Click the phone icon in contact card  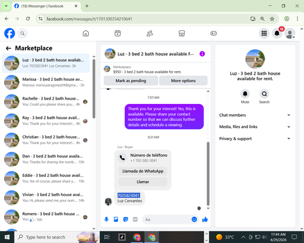(122, 157)
